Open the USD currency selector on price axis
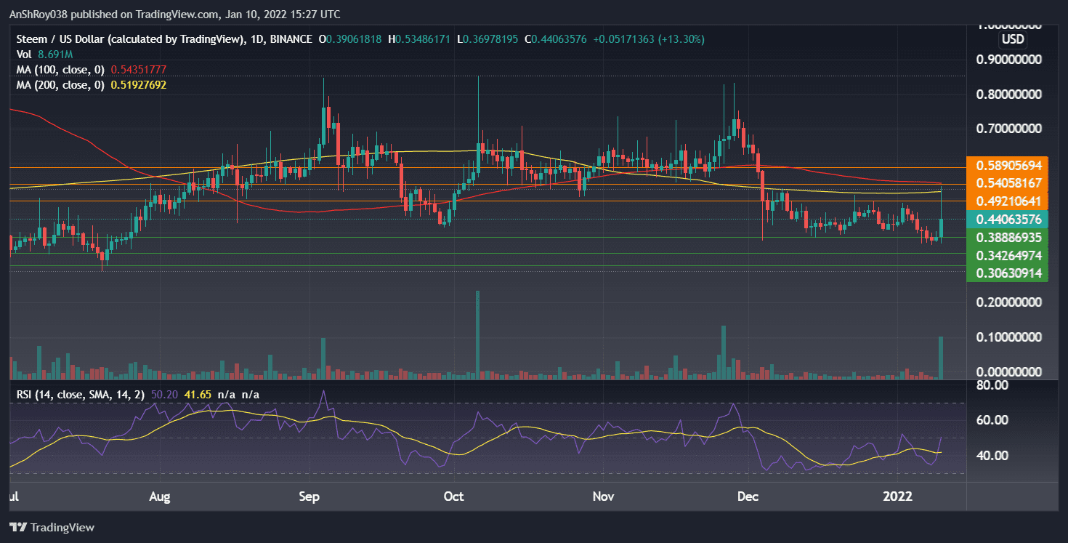The width and height of the screenshot is (1068, 543). tap(1012, 40)
